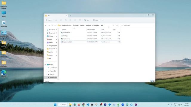Go up one folder level
Viewport: 191px width, 107px height.
coord(55,26)
